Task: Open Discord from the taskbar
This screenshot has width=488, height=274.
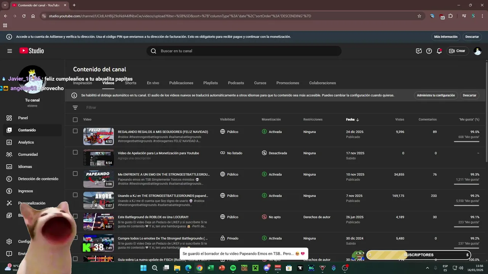Action: click(x=266, y=268)
